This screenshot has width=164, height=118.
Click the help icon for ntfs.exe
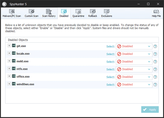coord(155,69)
